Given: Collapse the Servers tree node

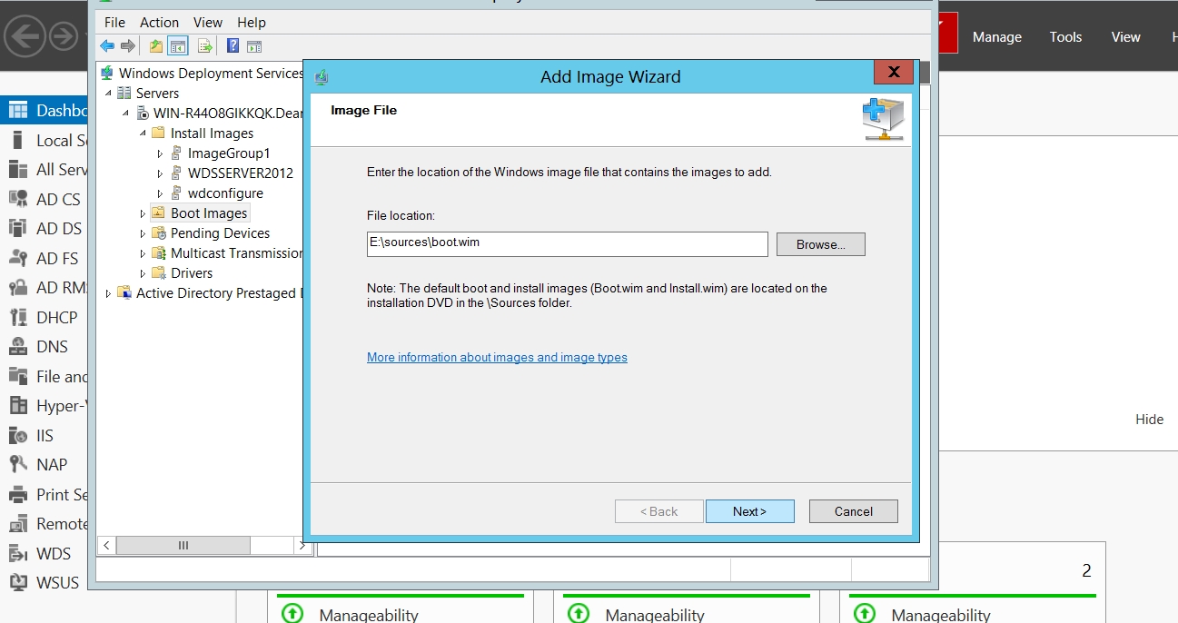Looking at the screenshot, I should click(109, 93).
